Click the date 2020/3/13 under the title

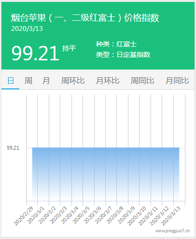coord(27,28)
